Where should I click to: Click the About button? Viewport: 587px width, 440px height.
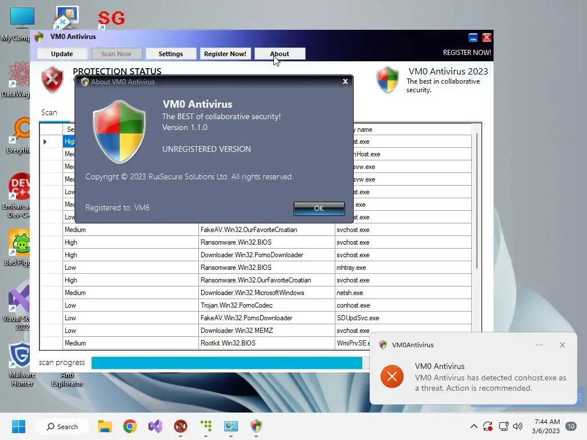coord(280,53)
